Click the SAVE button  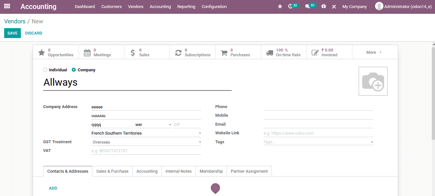[x=13, y=33]
